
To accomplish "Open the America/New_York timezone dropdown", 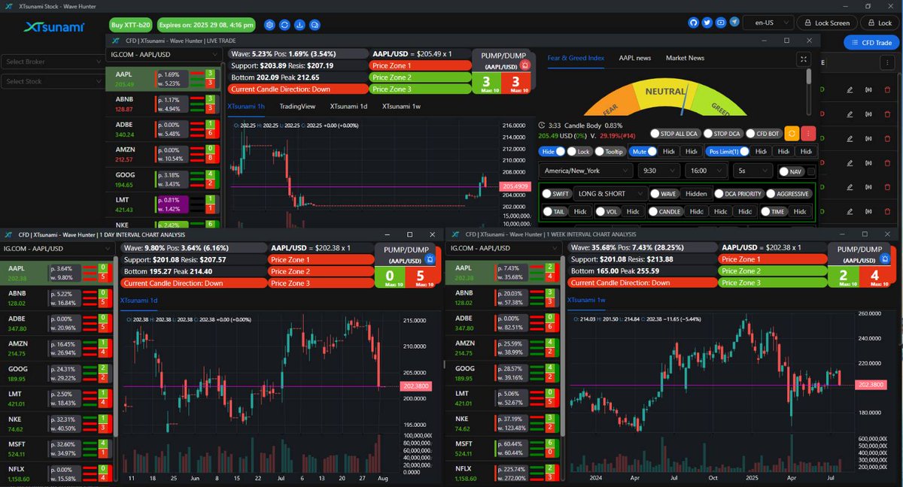I will [x=588, y=171].
